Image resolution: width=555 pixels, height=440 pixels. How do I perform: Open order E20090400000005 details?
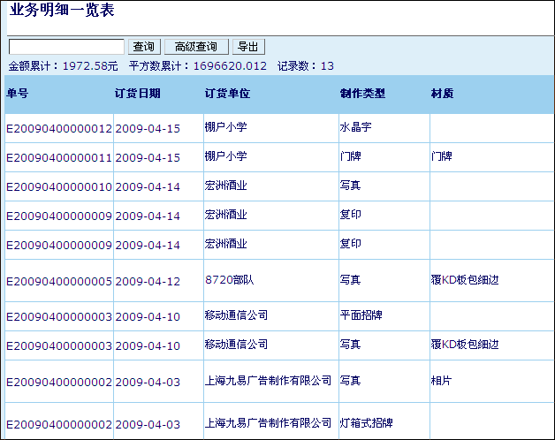pyautogui.click(x=59, y=281)
